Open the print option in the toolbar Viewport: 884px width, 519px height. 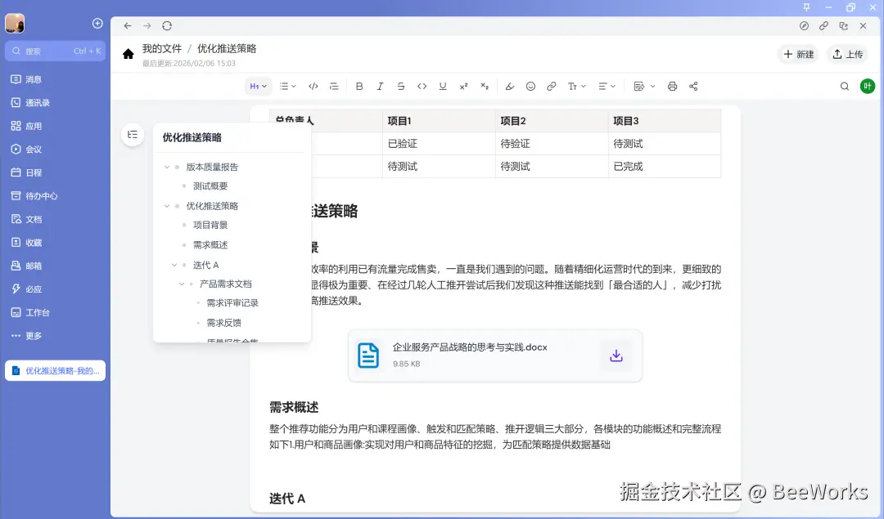pos(672,86)
